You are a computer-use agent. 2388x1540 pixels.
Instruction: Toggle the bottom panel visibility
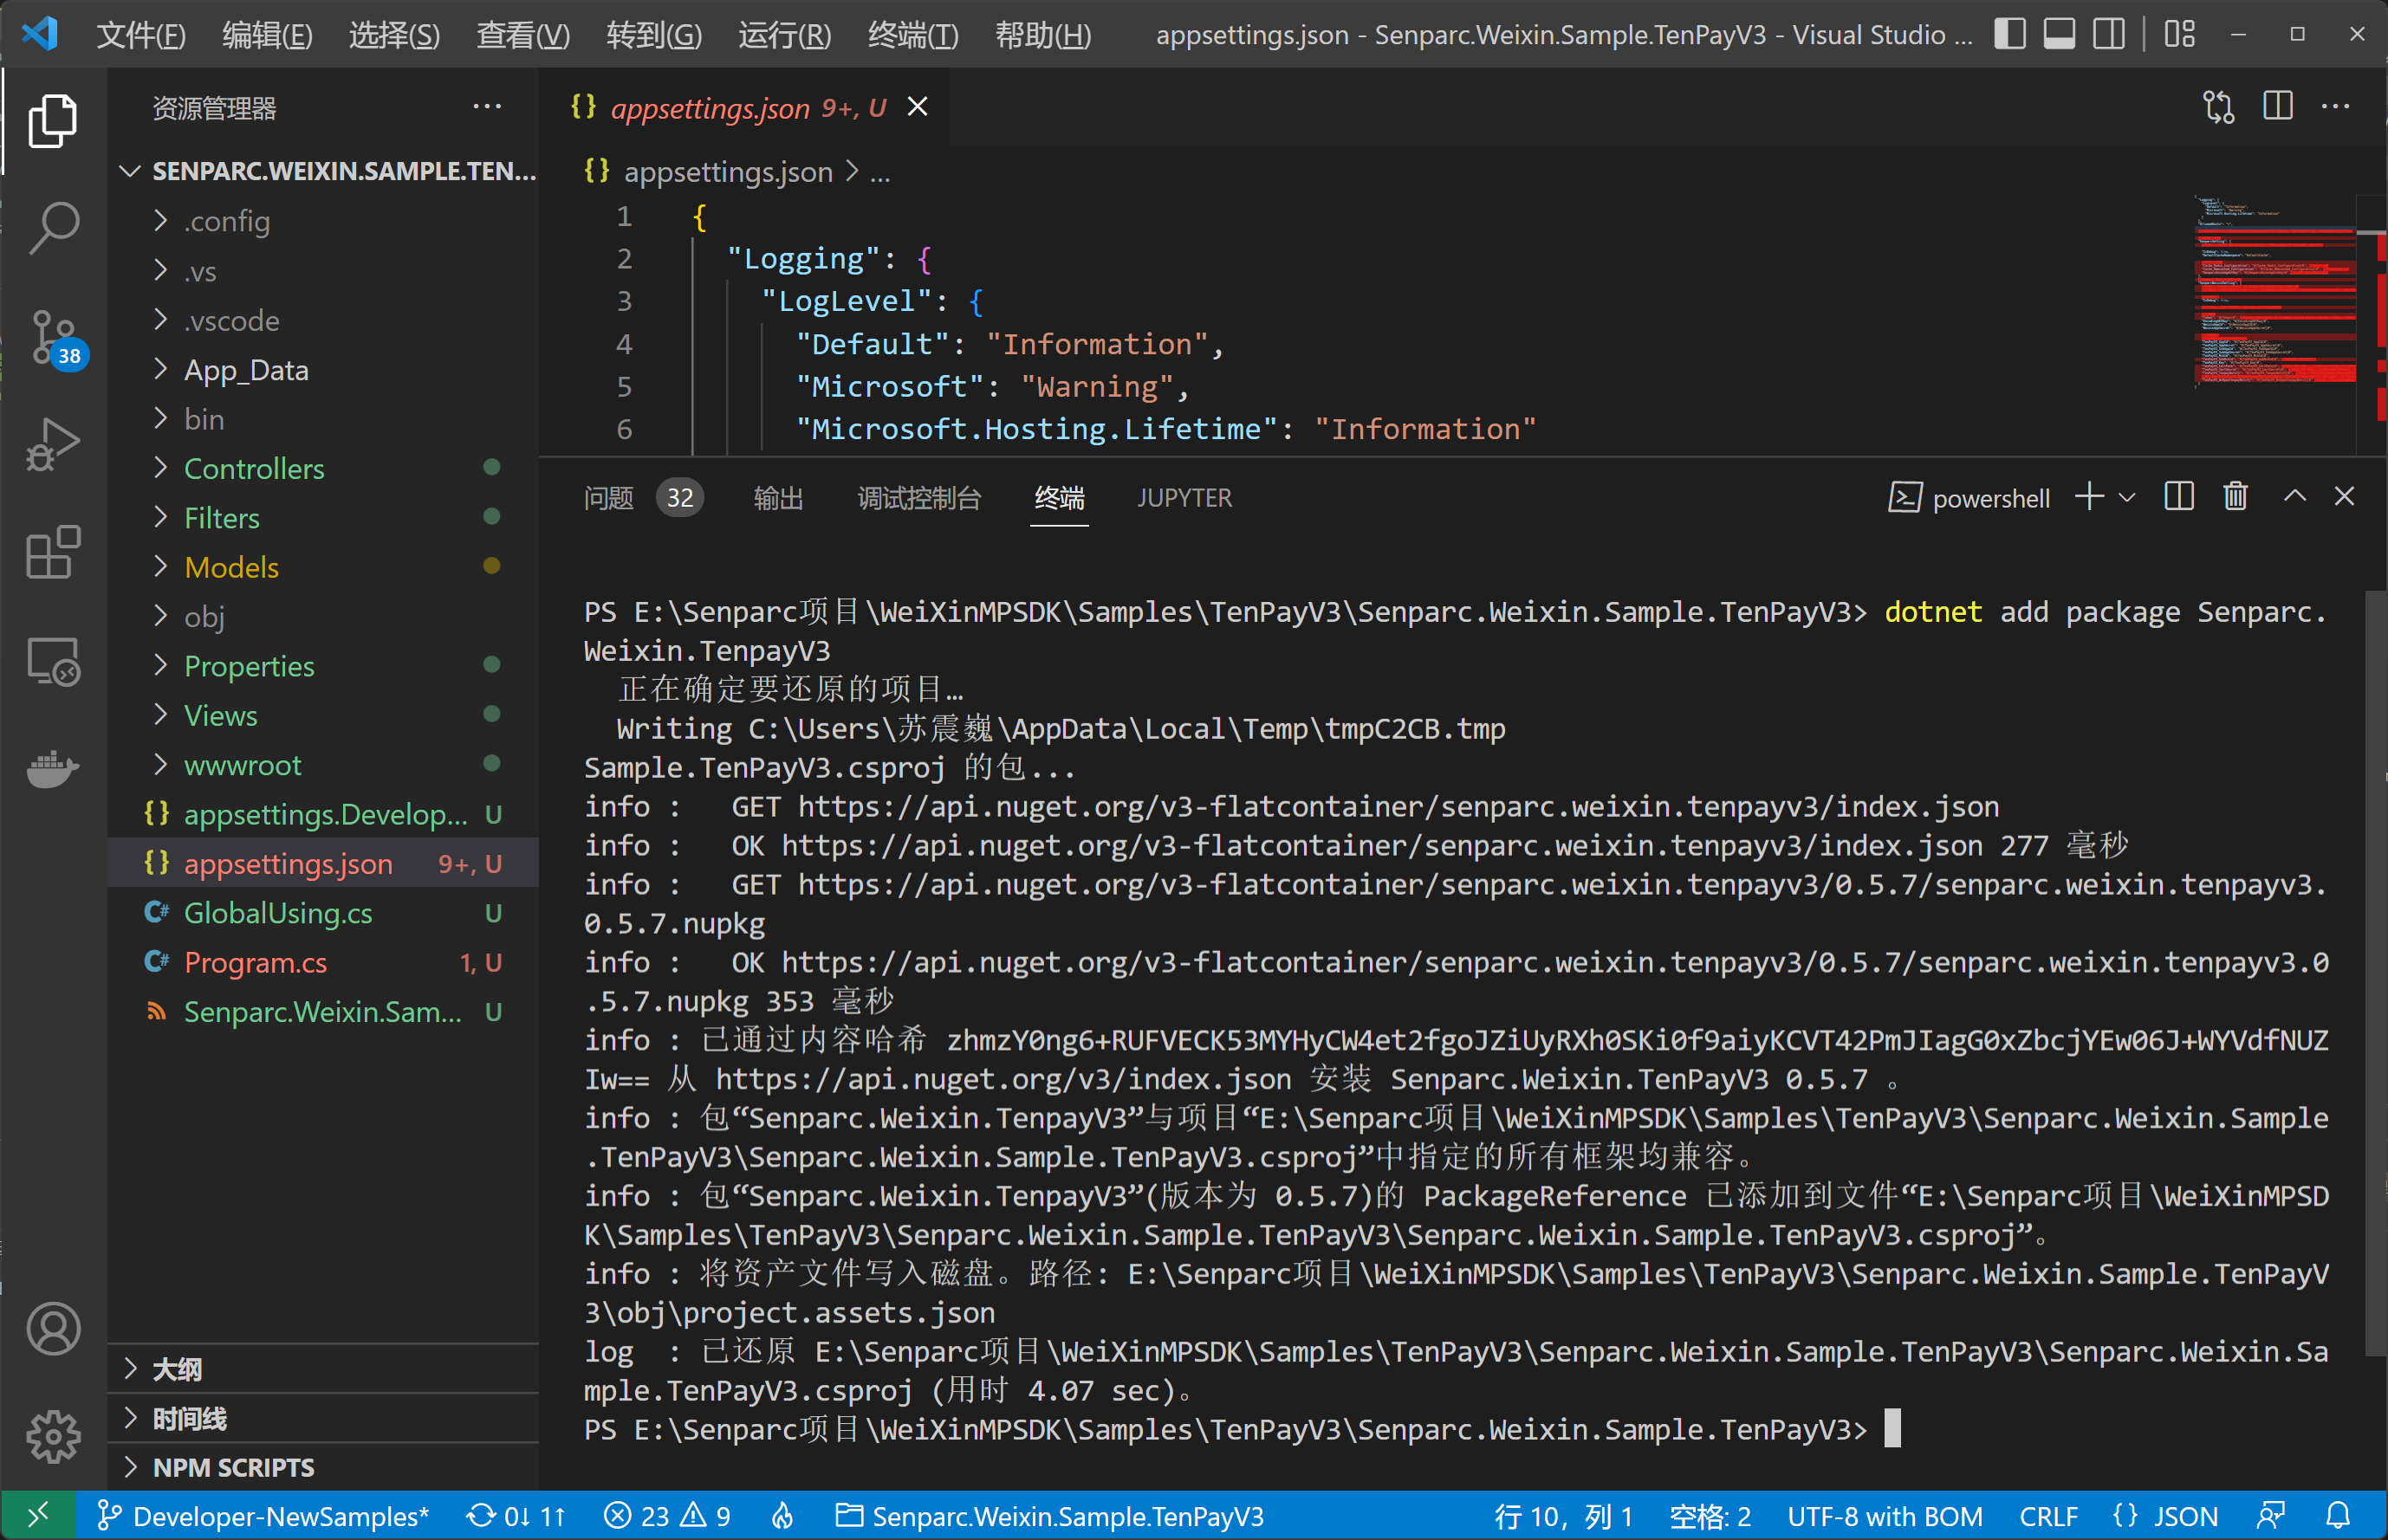2059,34
